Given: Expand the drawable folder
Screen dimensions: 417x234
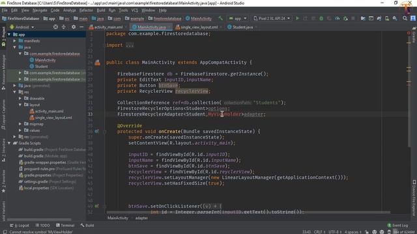Looking at the screenshot, I should [20, 98].
